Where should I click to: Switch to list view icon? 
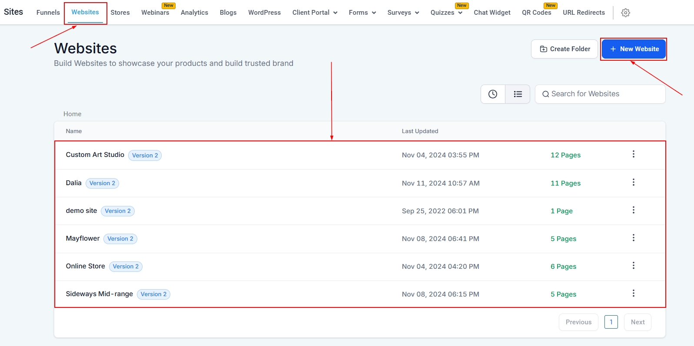(518, 94)
